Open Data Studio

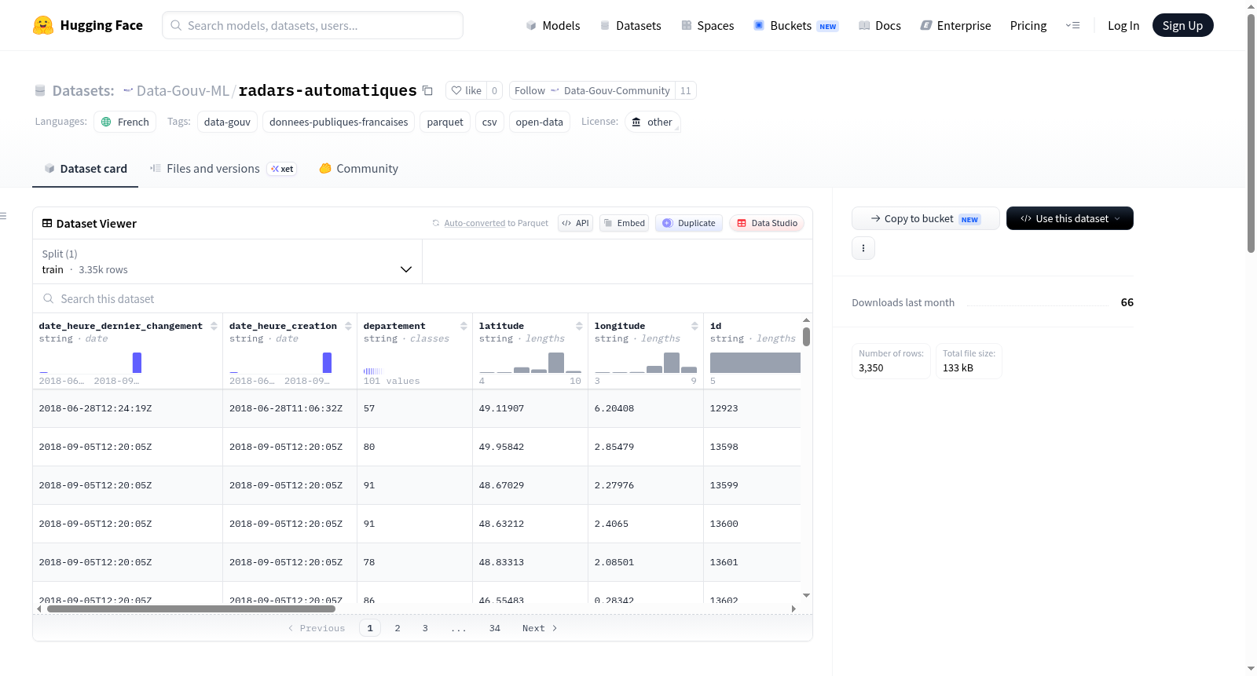767,223
